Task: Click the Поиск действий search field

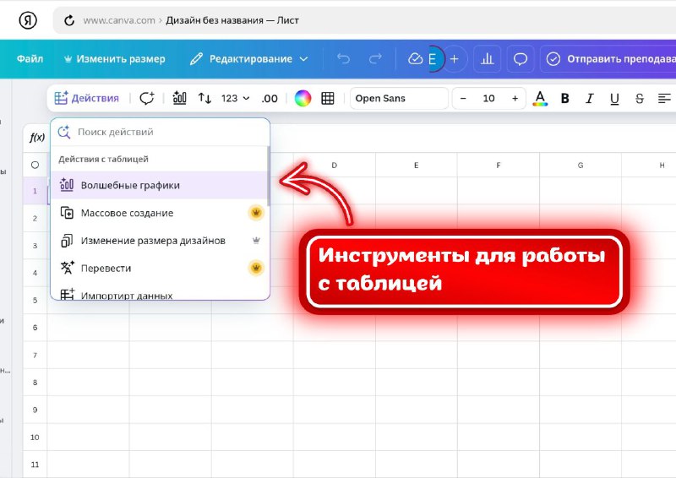Action: (161, 132)
